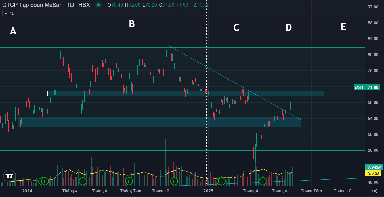Click the 84.00 price scale value

coord(373,39)
